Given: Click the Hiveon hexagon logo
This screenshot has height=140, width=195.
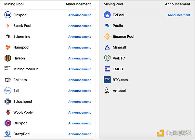Looking at the screenshot, I should pyautogui.click(x=8, y=58).
